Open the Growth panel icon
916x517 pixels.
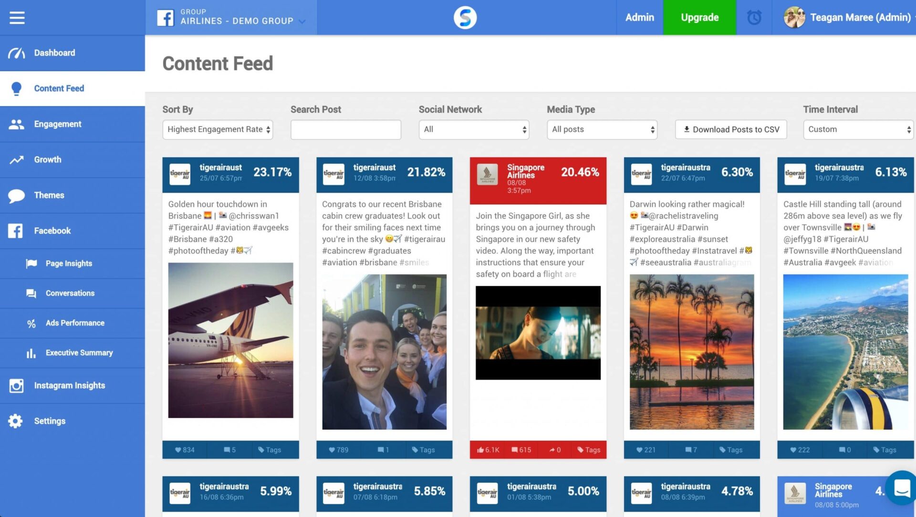click(17, 159)
